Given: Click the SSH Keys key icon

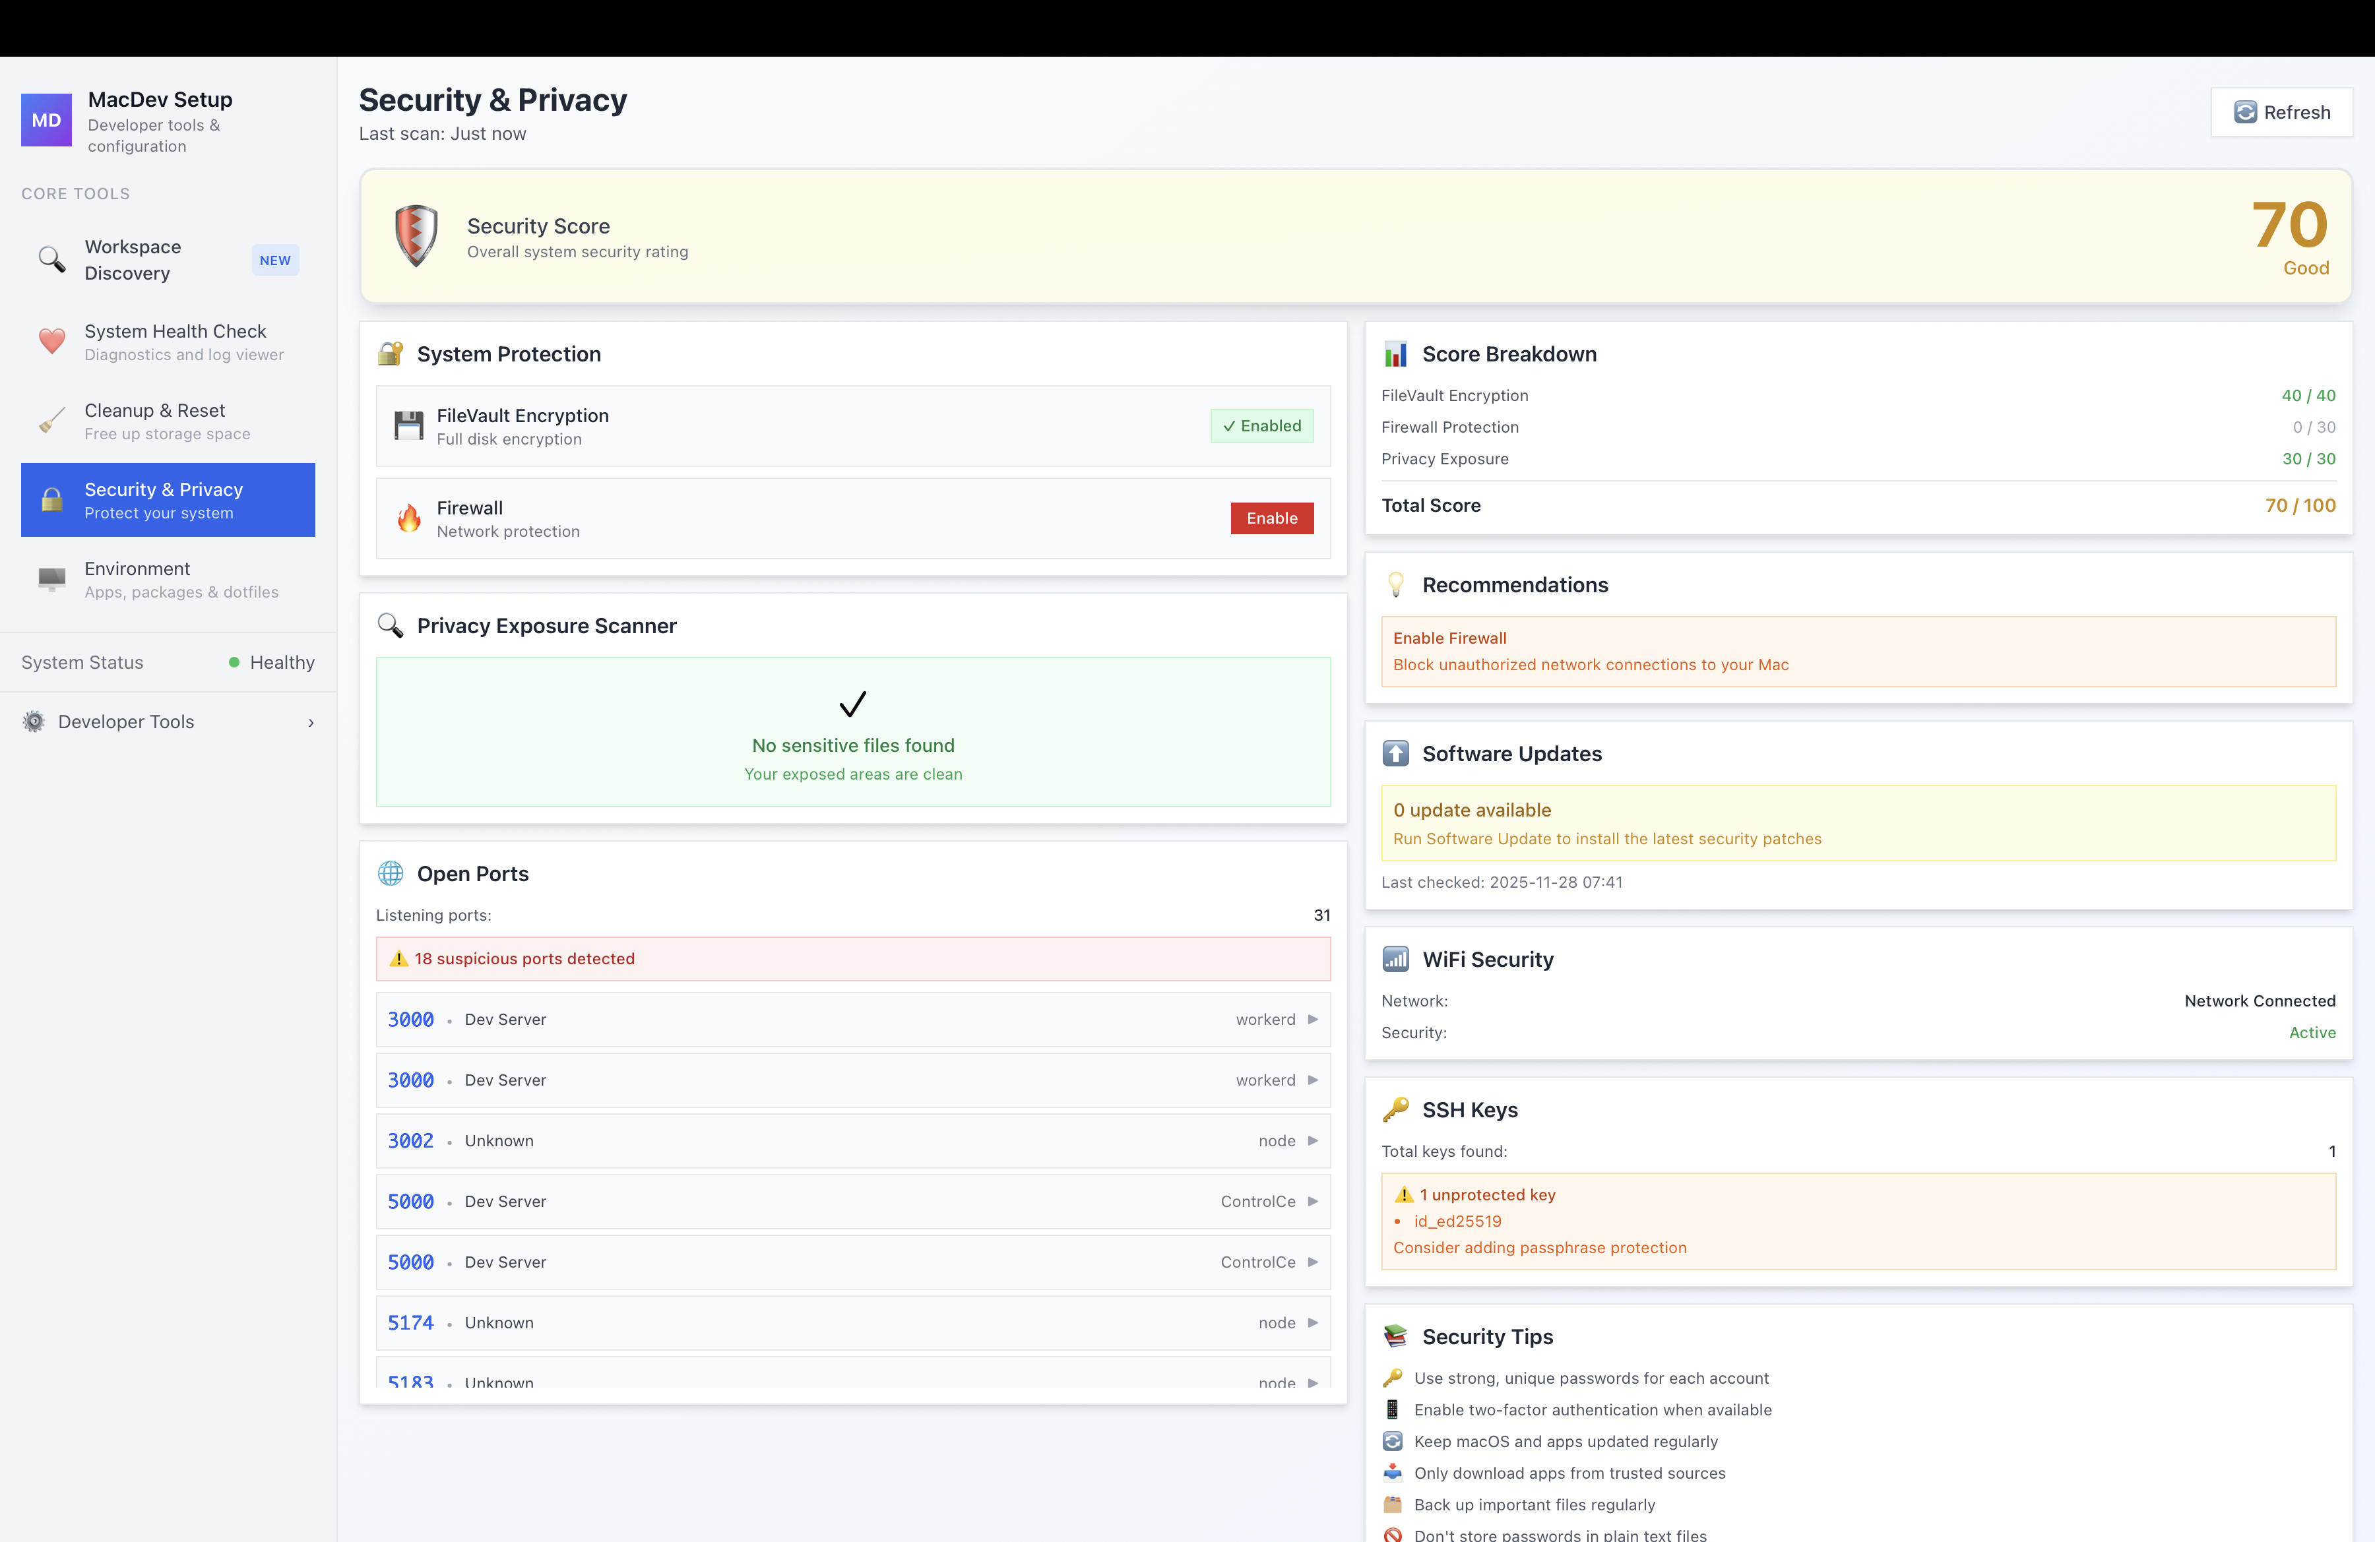Looking at the screenshot, I should tap(1396, 1109).
